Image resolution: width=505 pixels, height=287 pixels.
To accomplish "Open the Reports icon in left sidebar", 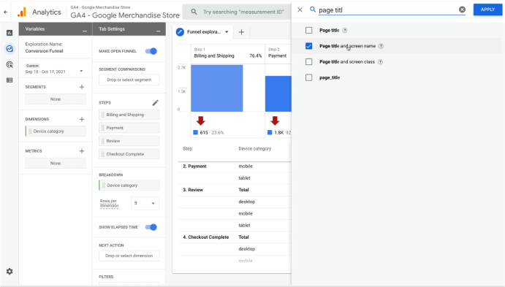I will 10,33.
